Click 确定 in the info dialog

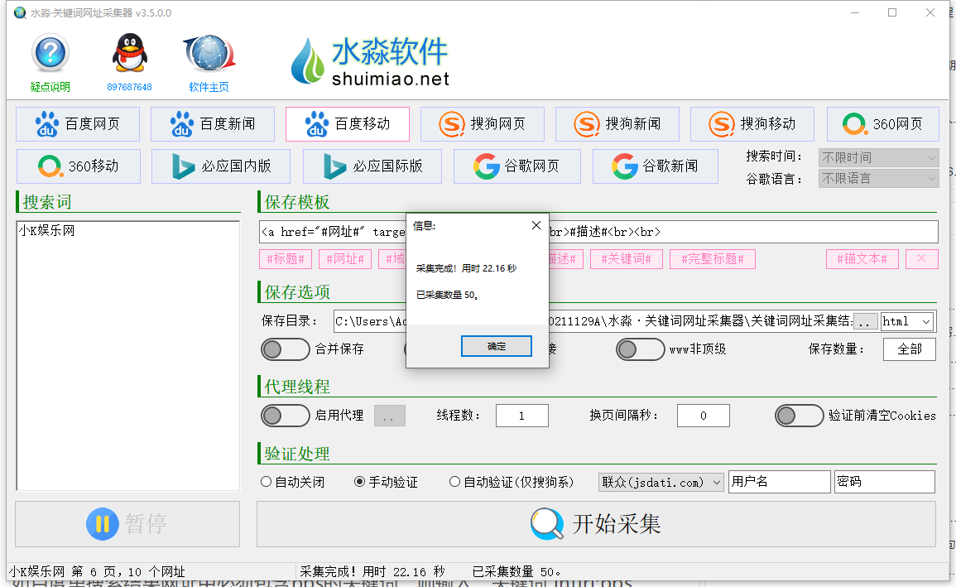(496, 346)
